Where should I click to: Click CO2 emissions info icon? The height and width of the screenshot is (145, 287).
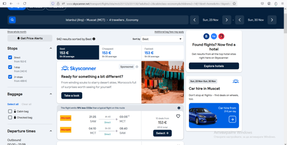click(x=179, y=108)
